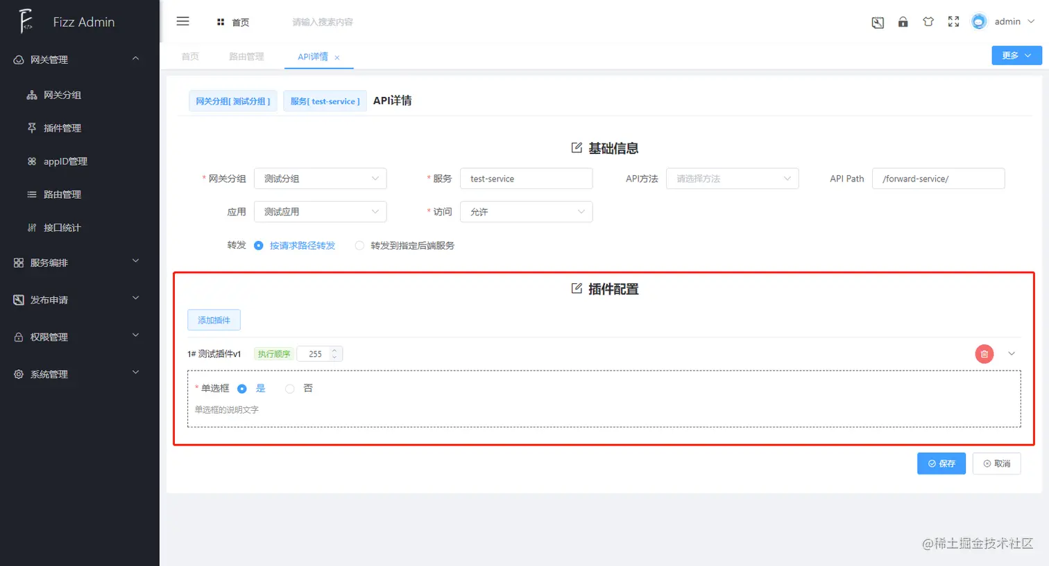This screenshot has height=566, width=1049.
Task: Click the 添加插件 button
Action: [x=214, y=320]
